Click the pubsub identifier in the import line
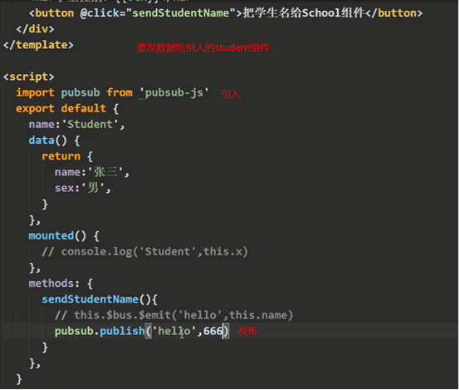Screen dimensions: 460x390 [x=81, y=92]
